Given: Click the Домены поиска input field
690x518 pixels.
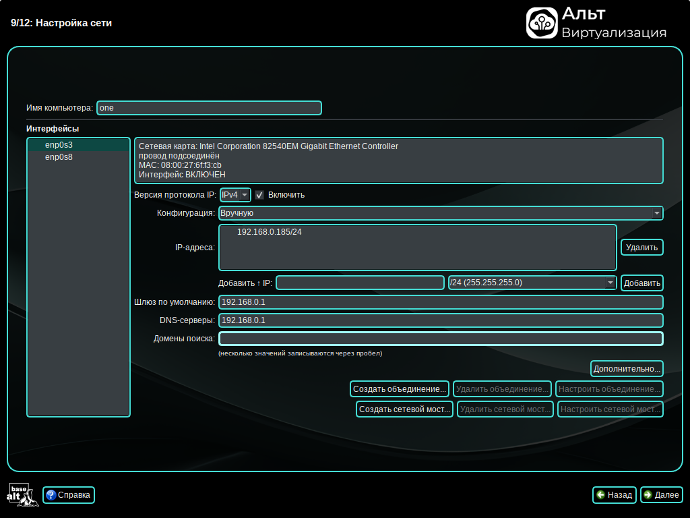Looking at the screenshot, I should pos(441,339).
